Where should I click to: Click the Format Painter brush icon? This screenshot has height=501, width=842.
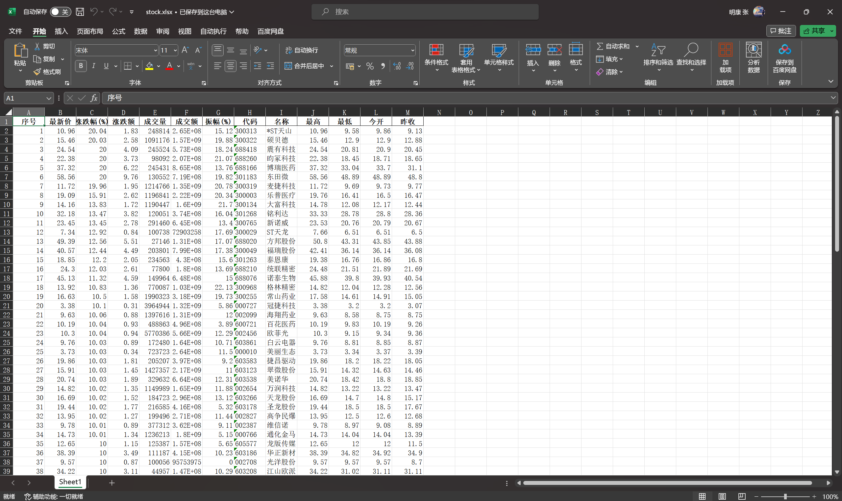tap(37, 72)
